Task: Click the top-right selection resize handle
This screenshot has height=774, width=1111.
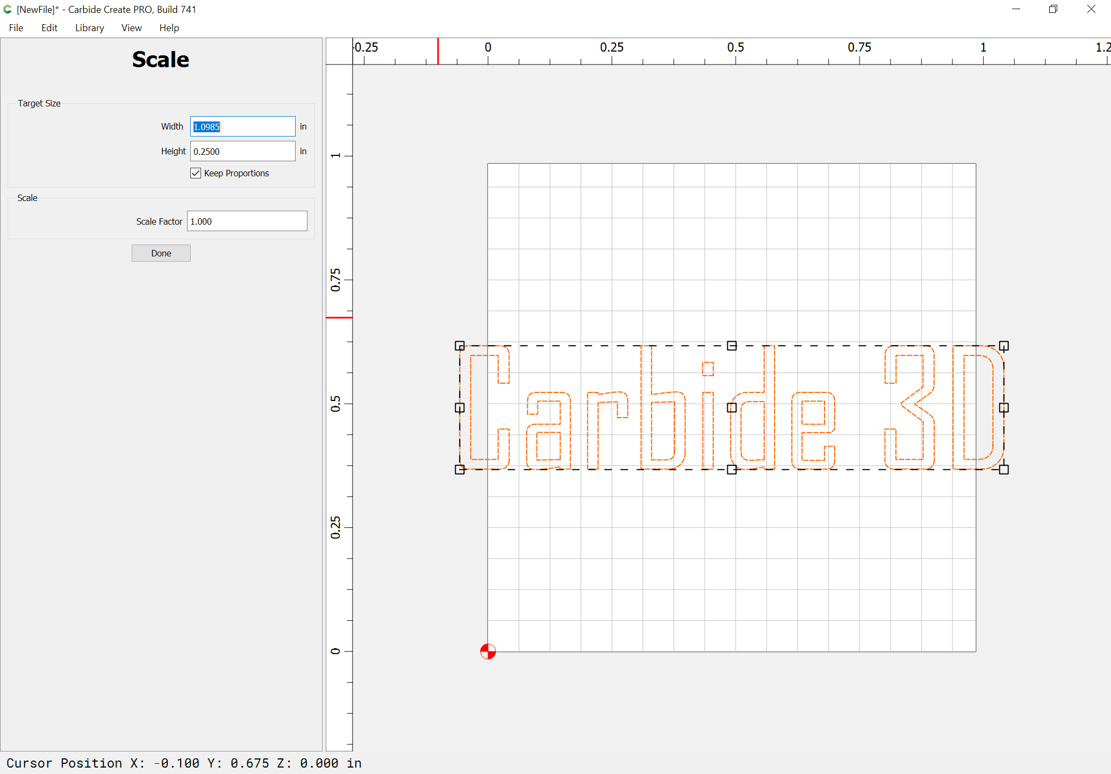Action: click(x=1004, y=346)
